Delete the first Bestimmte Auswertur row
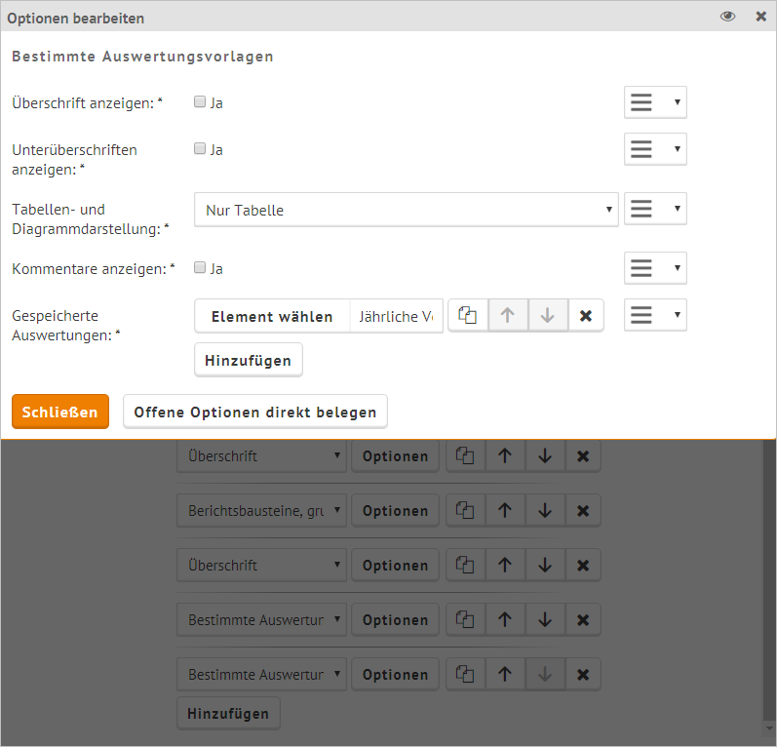Image resolution: width=777 pixels, height=747 pixels. point(583,619)
